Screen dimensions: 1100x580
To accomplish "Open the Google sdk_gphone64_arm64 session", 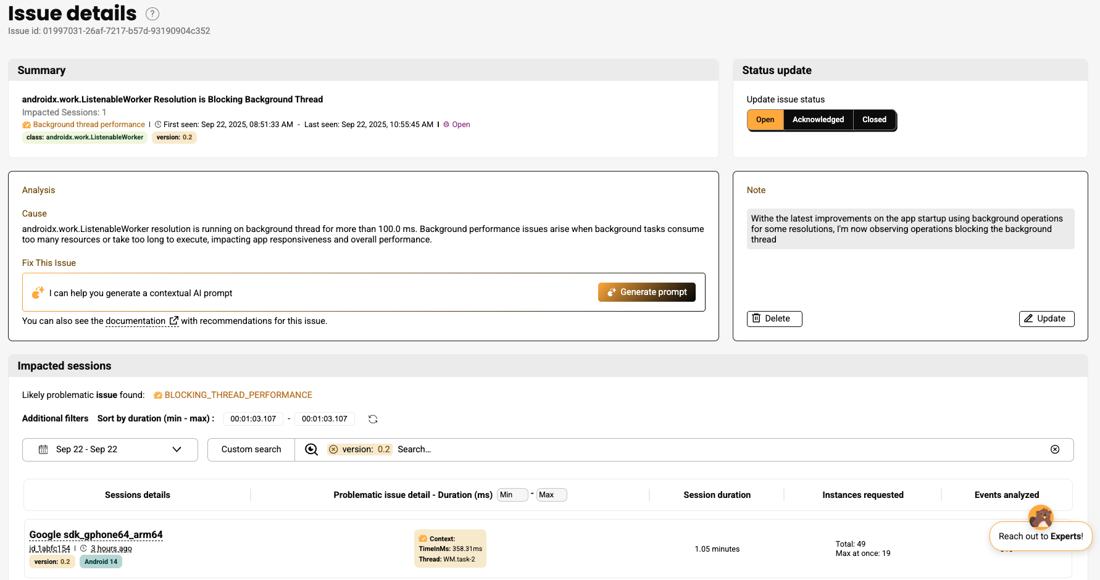I will [96, 535].
